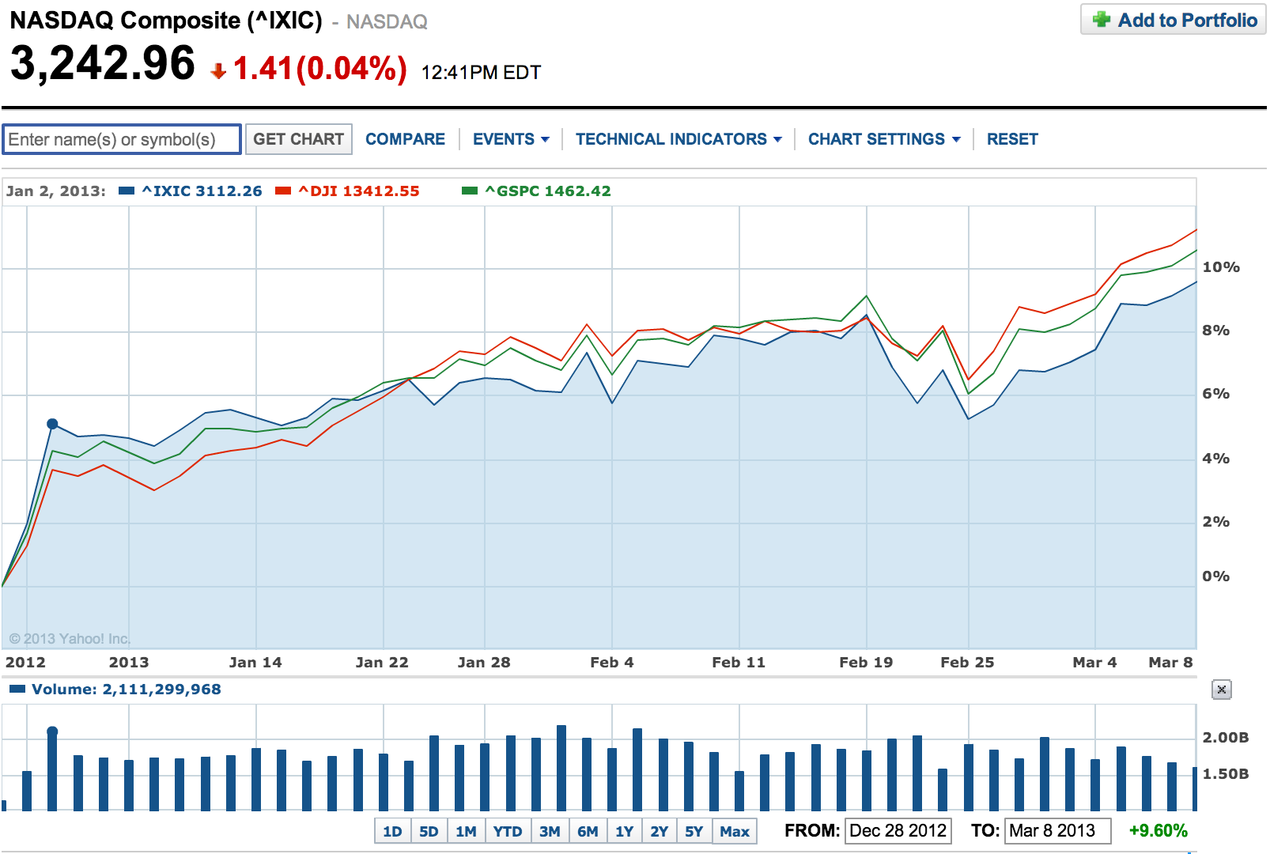Click the Feb 25 date axis label
Image resolution: width=1270 pixels, height=854 pixels.
click(x=967, y=663)
